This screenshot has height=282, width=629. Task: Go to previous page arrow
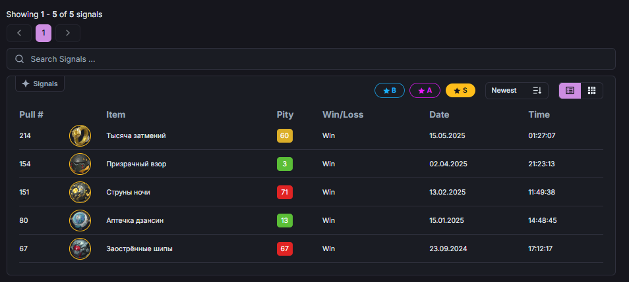[19, 34]
